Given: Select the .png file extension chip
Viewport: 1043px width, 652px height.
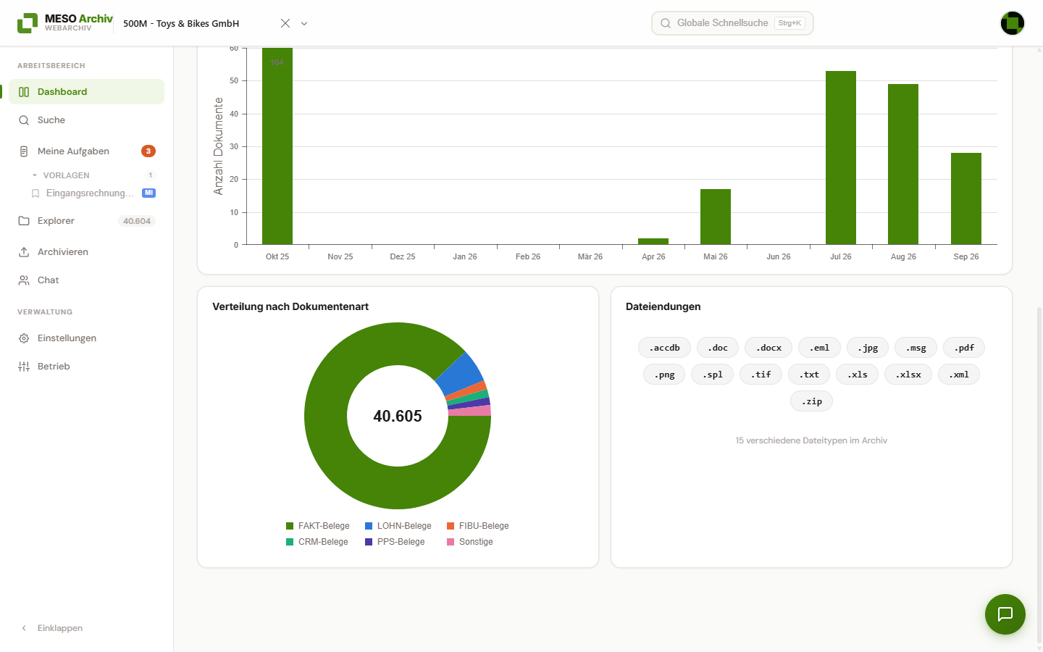Looking at the screenshot, I should click(x=664, y=375).
